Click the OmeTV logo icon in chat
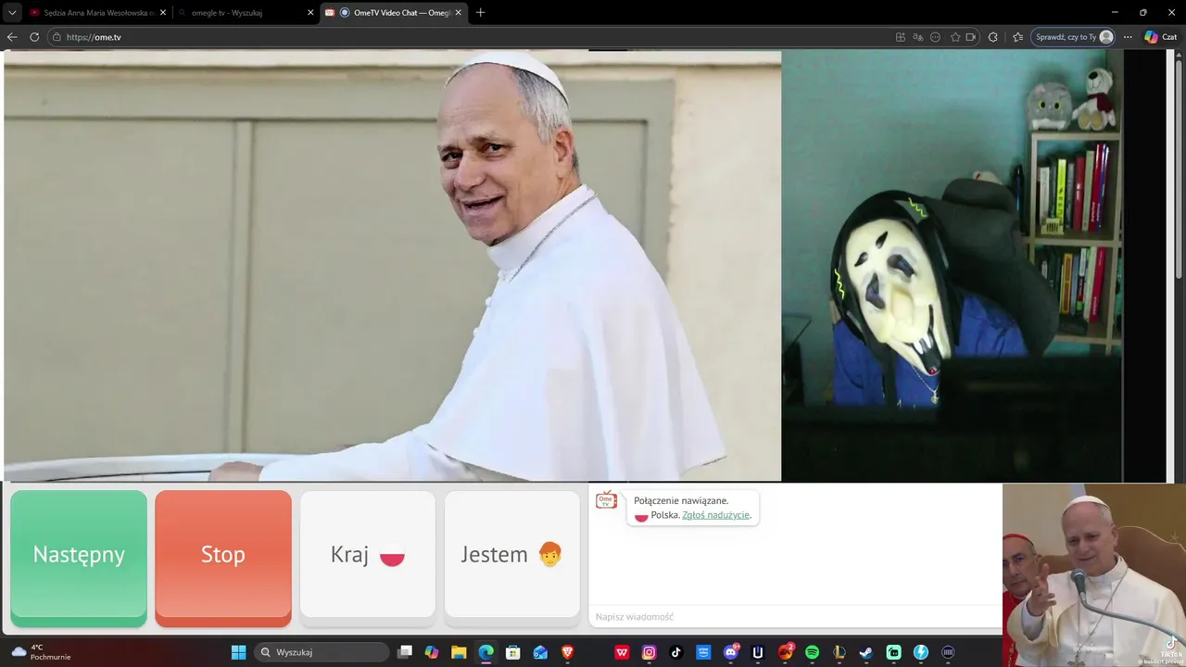Viewport: 1186px width, 667px height. coord(607,500)
